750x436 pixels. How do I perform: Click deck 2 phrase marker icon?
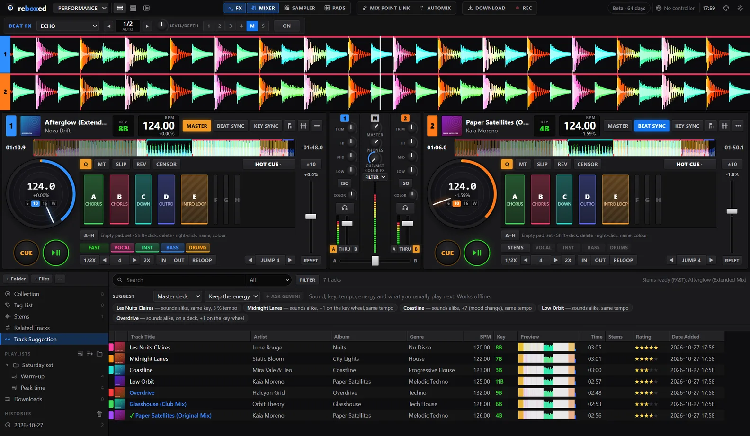tap(711, 126)
